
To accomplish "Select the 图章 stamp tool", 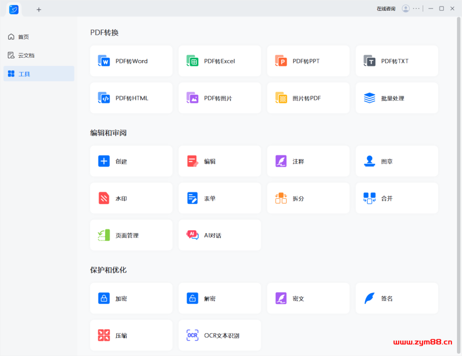I will 396,161.
